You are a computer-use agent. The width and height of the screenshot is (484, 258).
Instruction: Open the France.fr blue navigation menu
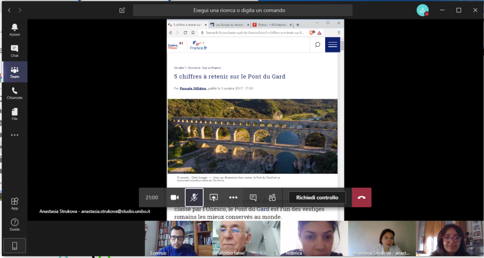point(332,45)
